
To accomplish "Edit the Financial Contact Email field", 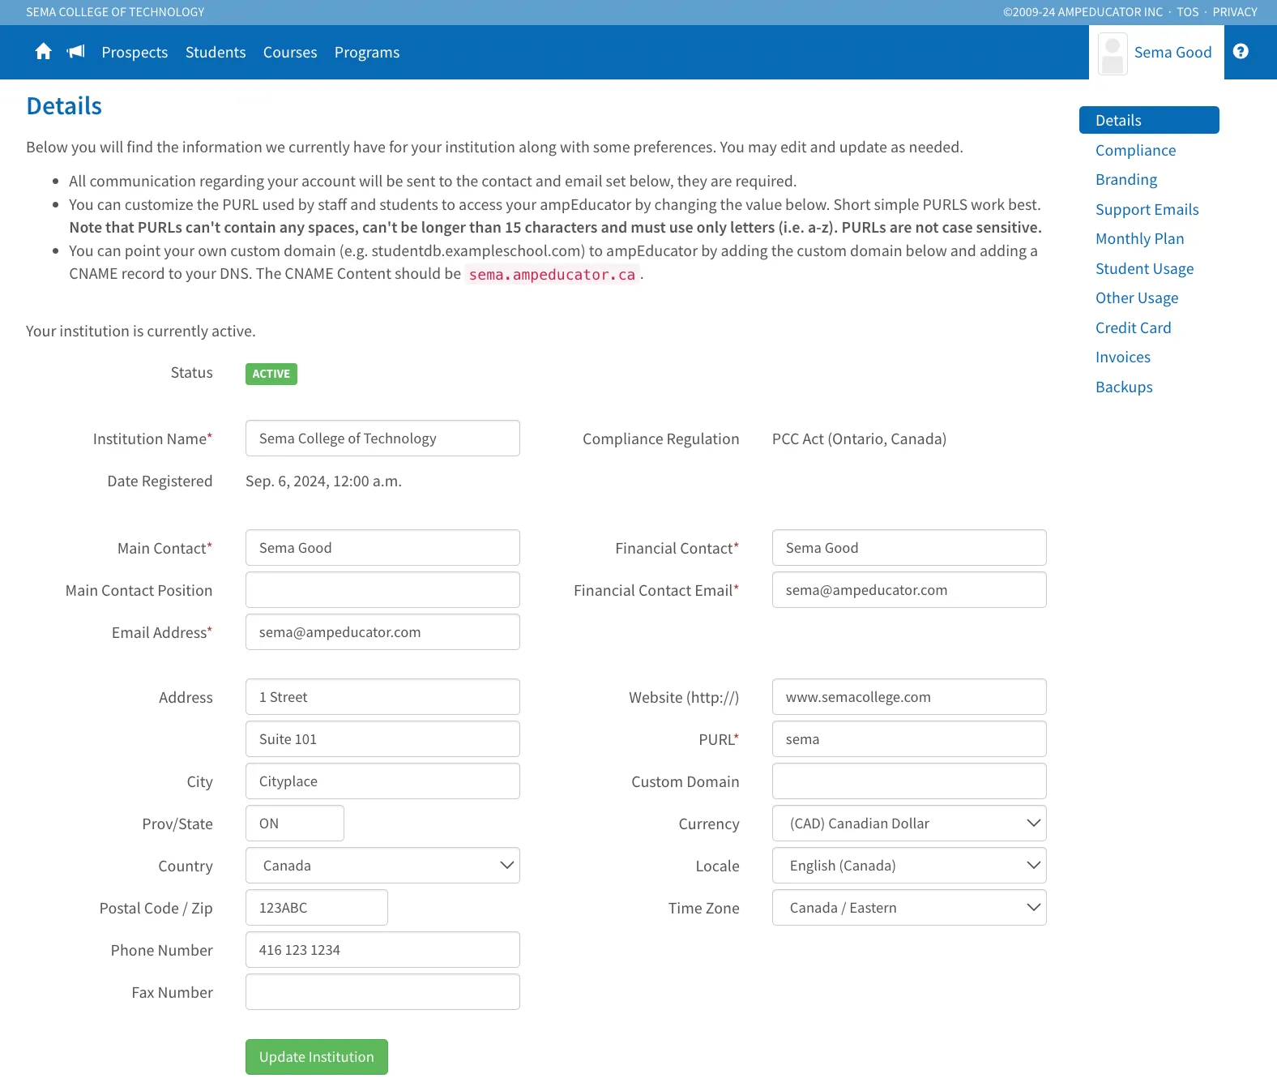I will (x=909, y=590).
